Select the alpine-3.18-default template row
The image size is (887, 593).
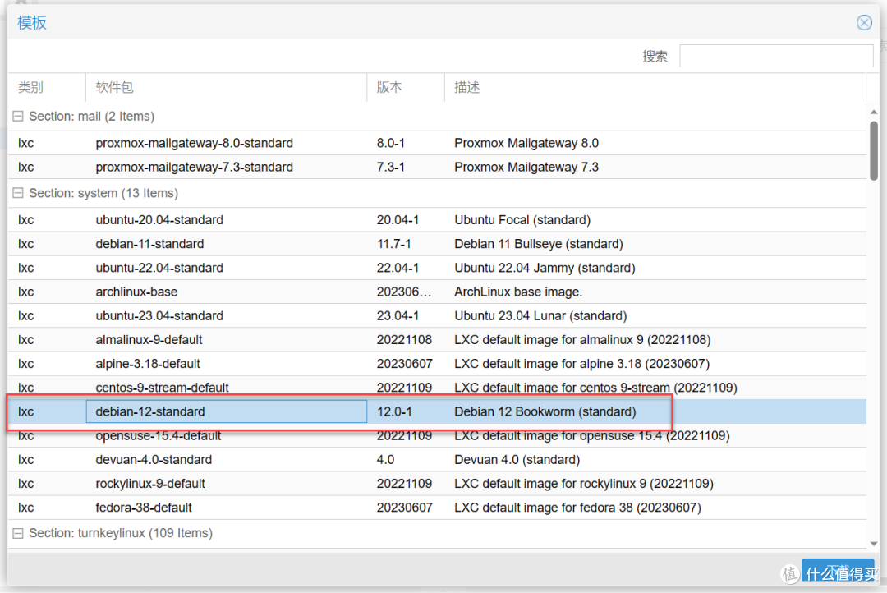(x=148, y=364)
